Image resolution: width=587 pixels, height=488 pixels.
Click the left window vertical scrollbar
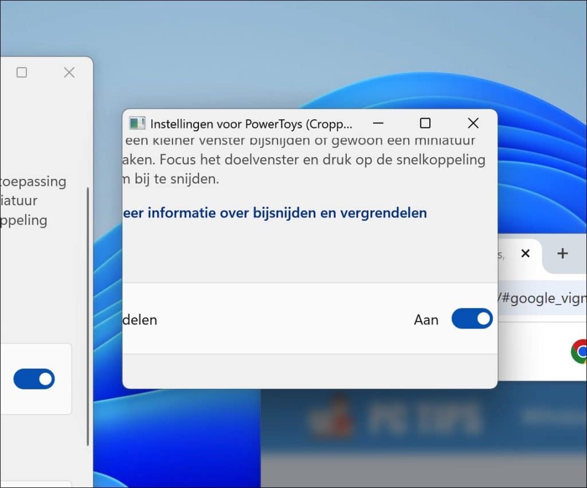[88, 317]
